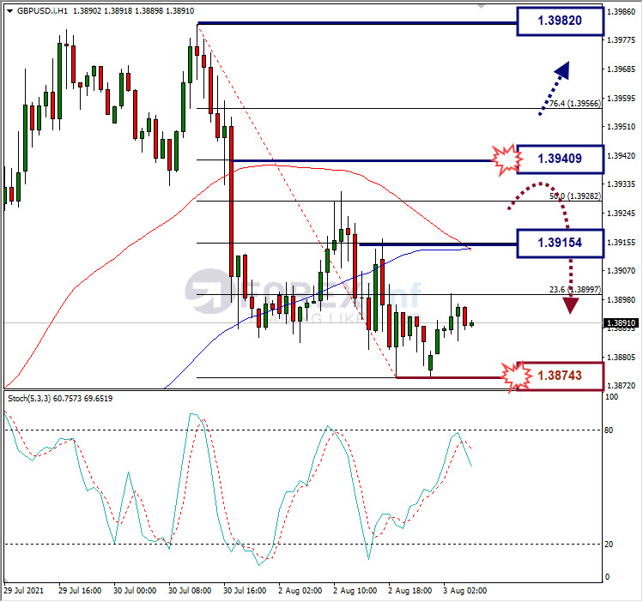Click the 29 Jul 2021 time axis label
The height and width of the screenshot is (602, 643).
23,591
